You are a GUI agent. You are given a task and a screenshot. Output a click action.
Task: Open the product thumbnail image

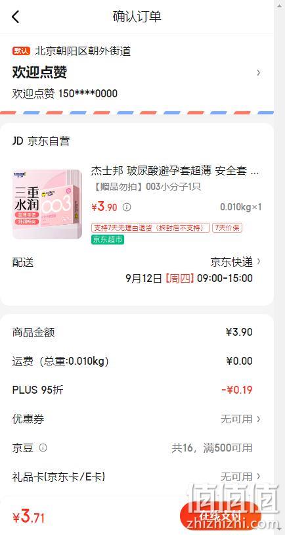pos(47,204)
